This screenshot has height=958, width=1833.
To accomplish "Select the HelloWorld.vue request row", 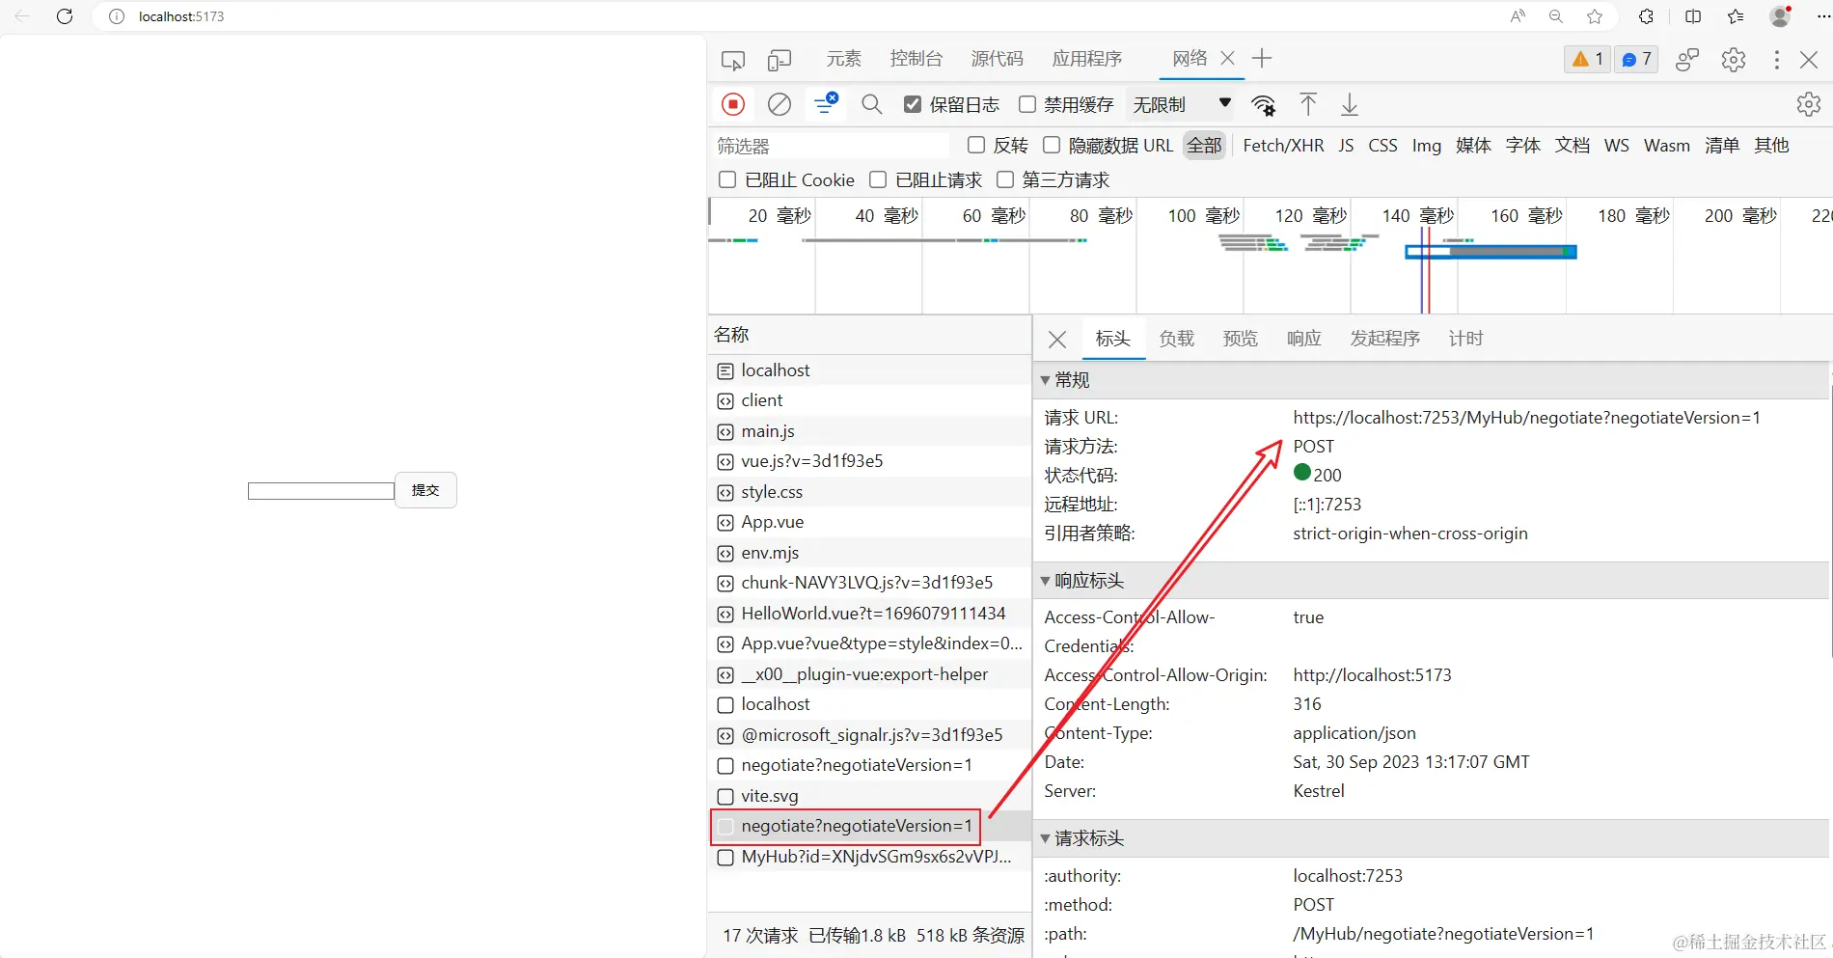I will (869, 614).
